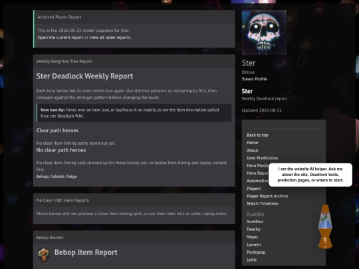The height and width of the screenshot is (269, 359).
Task: Open Hero Reports sidebar link
Action: coord(257,173)
